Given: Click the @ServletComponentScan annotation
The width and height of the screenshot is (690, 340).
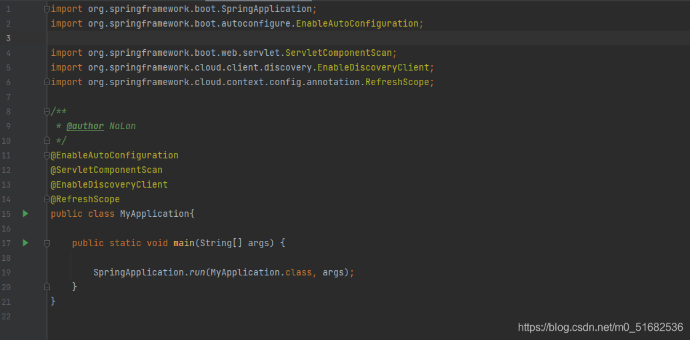Looking at the screenshot, I should coord(107,170).
